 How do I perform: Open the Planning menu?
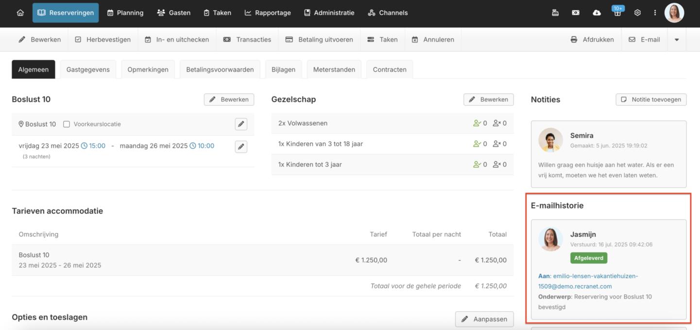(125, 13)
